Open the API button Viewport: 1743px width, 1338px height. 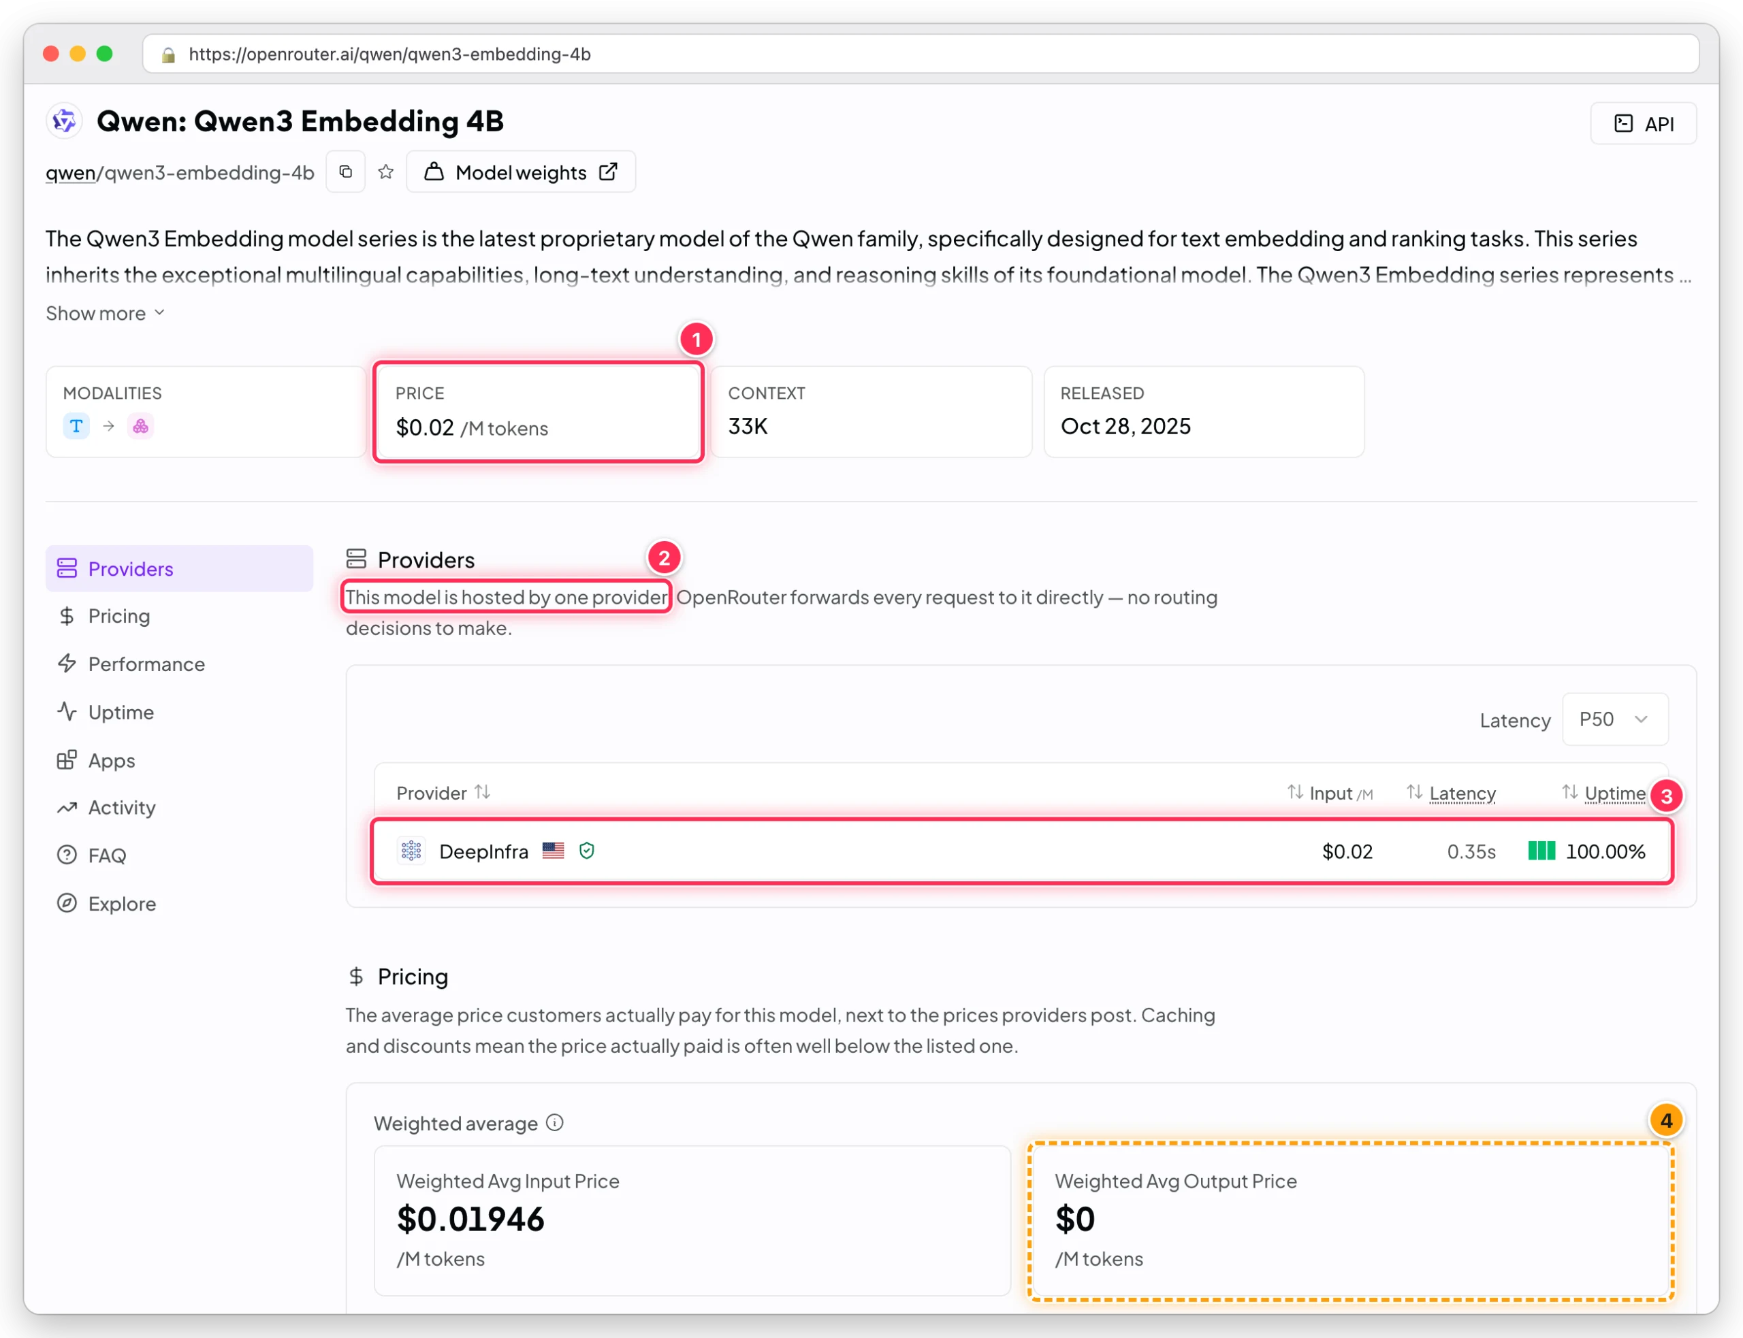(1643, 123)
